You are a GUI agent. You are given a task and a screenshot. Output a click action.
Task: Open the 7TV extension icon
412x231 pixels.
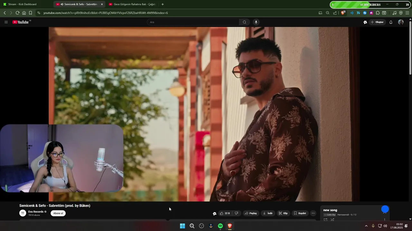tap(358, 13)
